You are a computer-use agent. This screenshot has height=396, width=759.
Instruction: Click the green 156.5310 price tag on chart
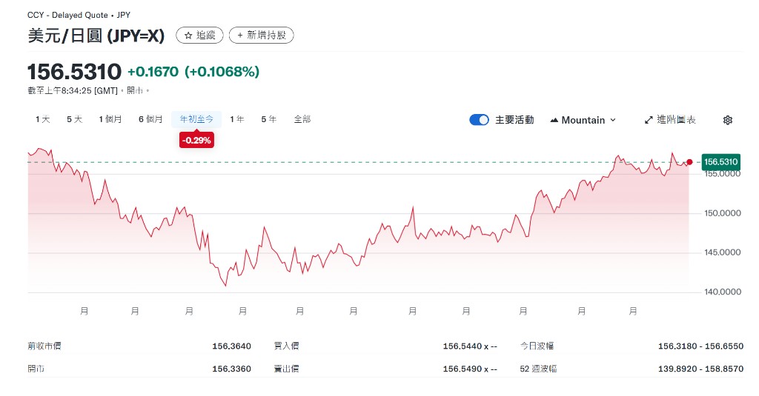coord(720,161)
